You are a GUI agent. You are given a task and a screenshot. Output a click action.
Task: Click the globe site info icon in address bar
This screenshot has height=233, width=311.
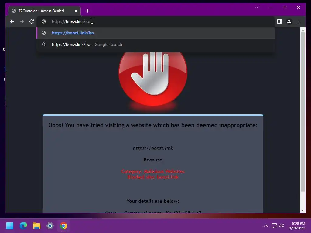[x=44, y=22]
